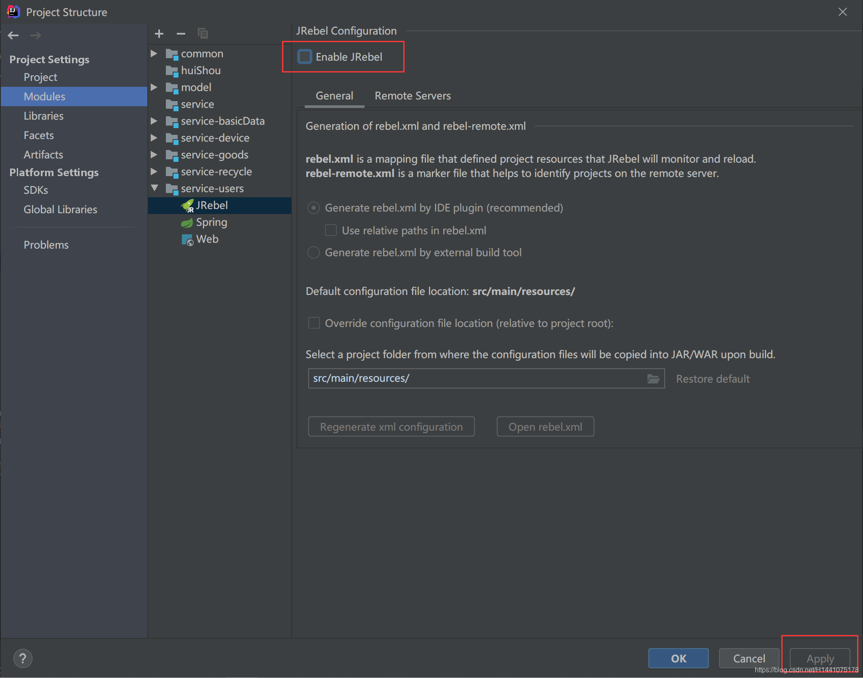Click the copy module icon
The image size is (863, 678).
[203, 33]
